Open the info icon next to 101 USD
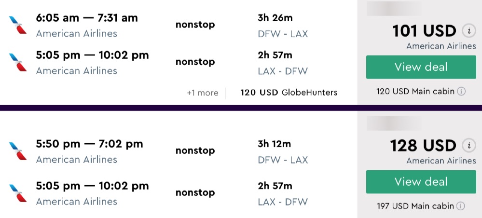 coord(468,31)
